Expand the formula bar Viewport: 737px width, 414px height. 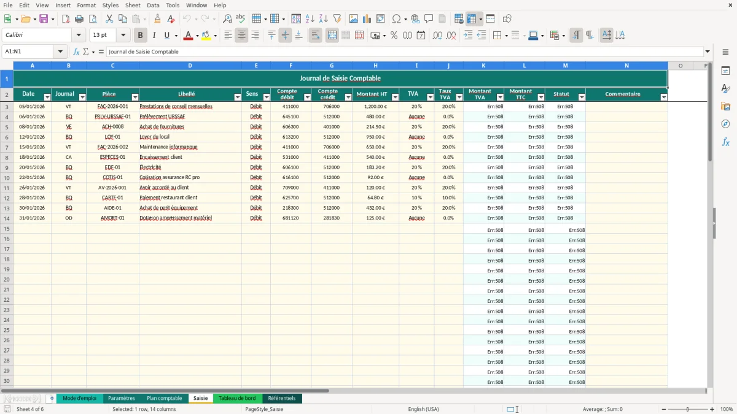(708, 52)
